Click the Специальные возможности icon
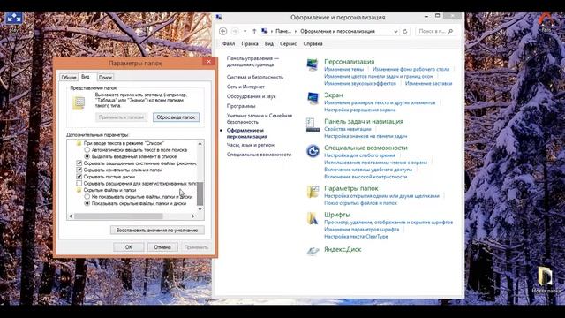 pyautogui.click(x=313, y=151)
